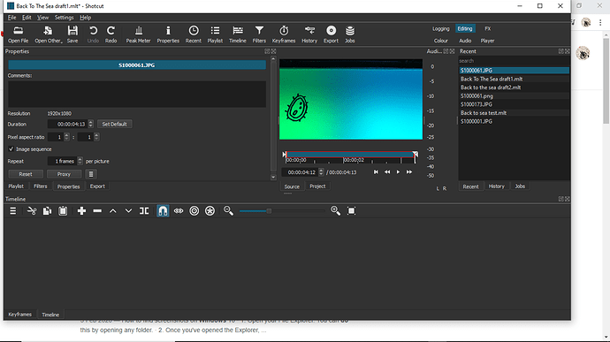Click the Set Default button
The width and height of the screenshot is (610, 342).
tap(114, 124)
